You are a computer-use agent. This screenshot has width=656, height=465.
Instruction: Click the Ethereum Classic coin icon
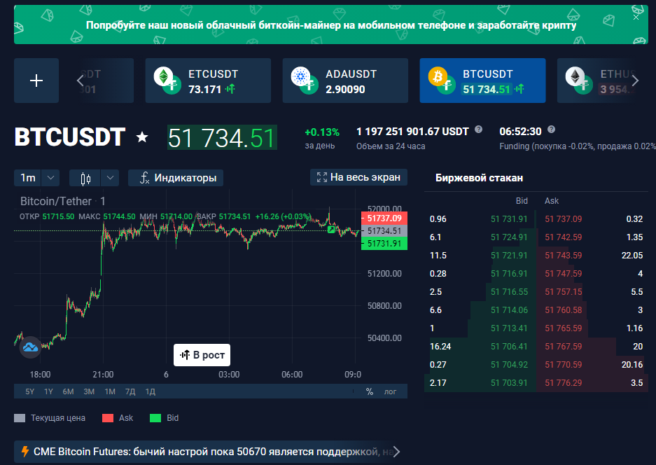pyautogui.click(x=164, y=76)
